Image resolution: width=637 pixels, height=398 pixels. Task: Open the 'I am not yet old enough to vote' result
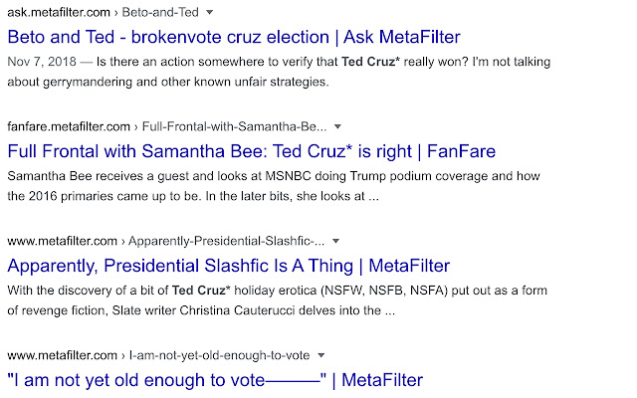click(214, 379)
